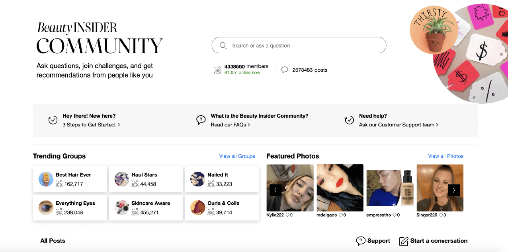Click the FAQ question bubble icon
This screenshot has width=508, height=252.
coord(201,120)
